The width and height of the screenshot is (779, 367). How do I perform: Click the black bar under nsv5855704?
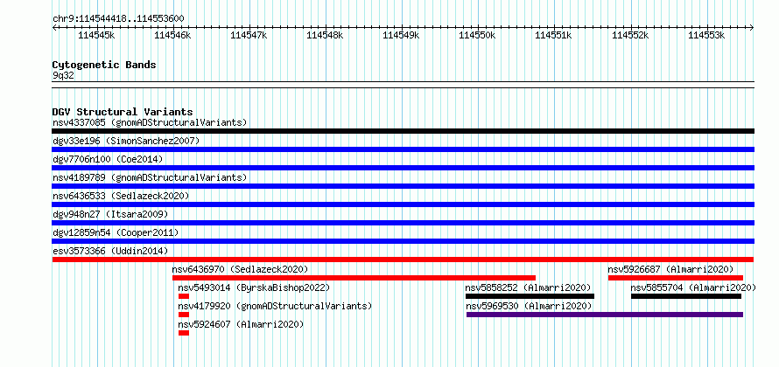pos(686,296)
